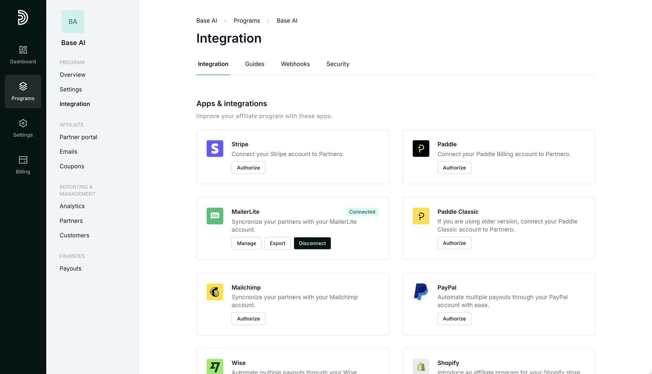Click the Partnero logo icon

click(23, 17)
